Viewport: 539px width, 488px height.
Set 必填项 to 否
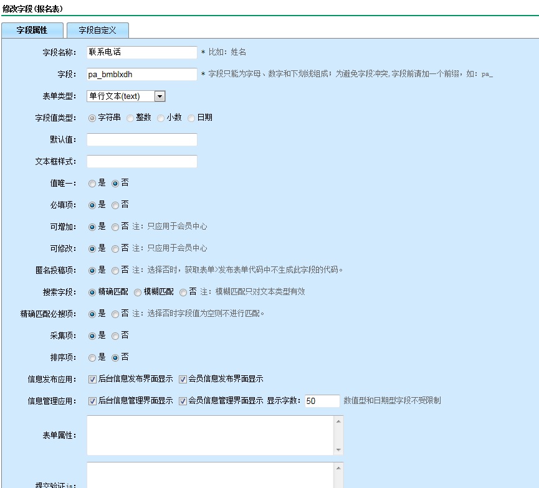pos(115,205)
